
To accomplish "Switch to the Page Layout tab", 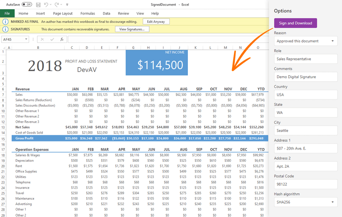I will tap(62, 14).
